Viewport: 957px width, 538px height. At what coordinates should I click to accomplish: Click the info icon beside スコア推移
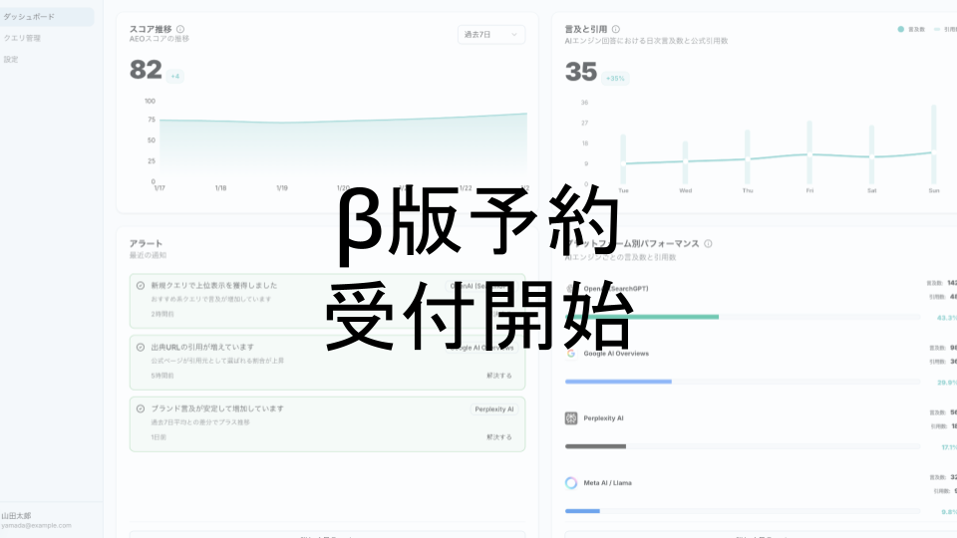[180, 29]
